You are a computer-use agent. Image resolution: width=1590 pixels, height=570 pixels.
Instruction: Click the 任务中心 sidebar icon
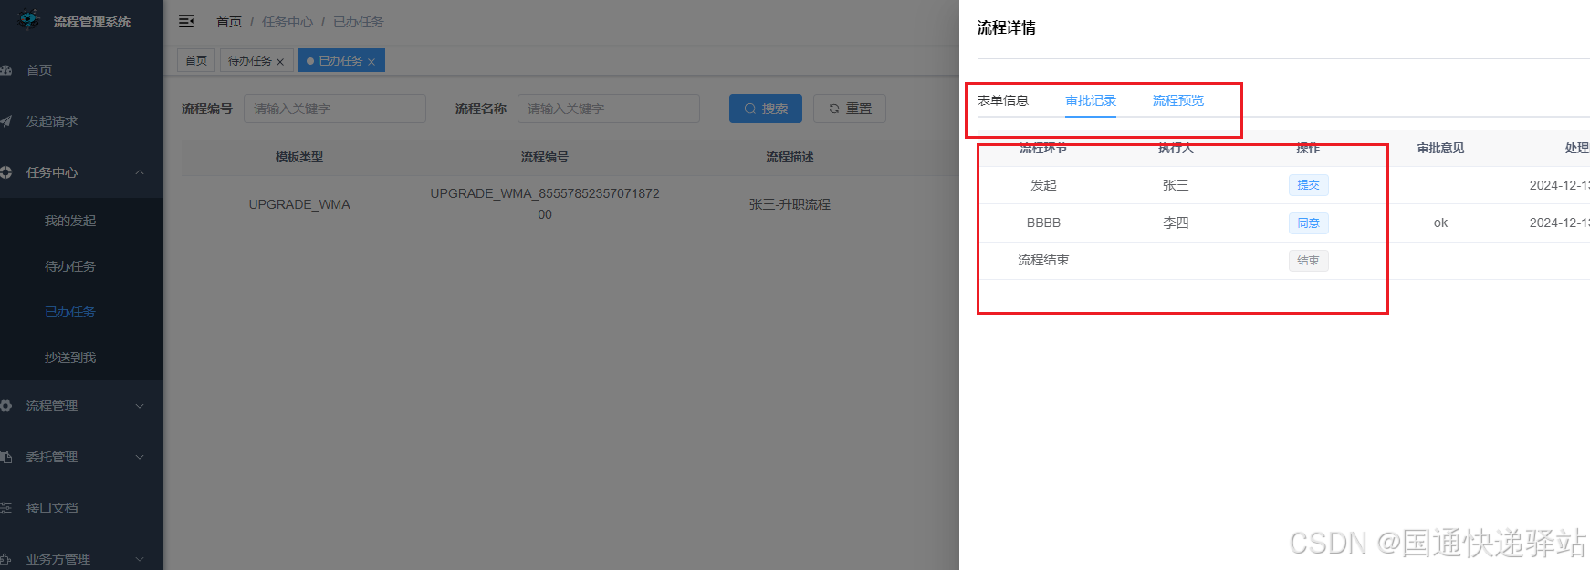(6, 172)
